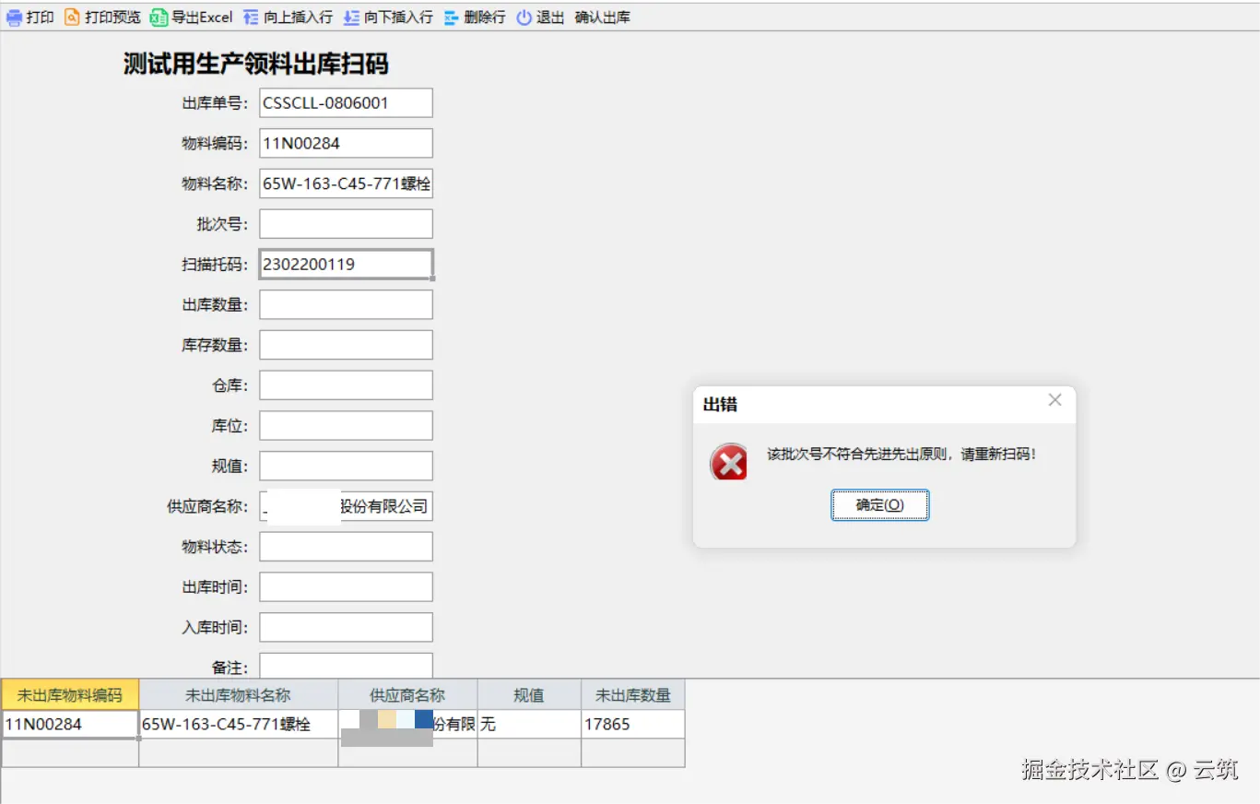
Task: Select the 扫描托码 field containing 2302200119
Action: pyautogui.click(x=345, y=264)
